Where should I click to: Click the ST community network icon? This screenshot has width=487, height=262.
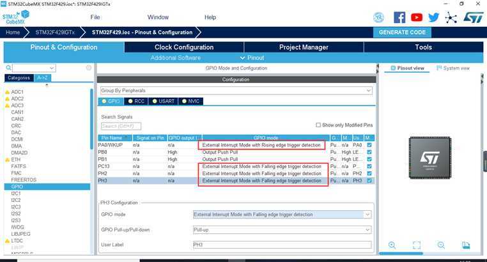point(451,18)
